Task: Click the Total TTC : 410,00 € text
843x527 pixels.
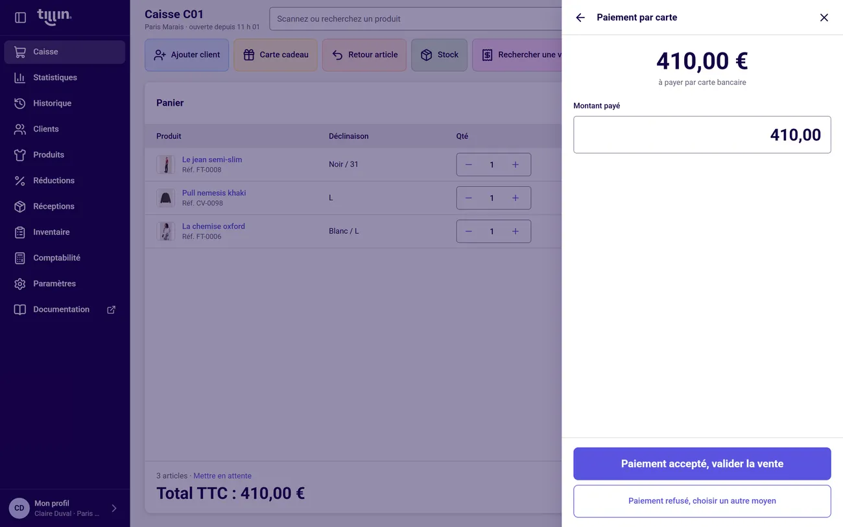Action: pyautogui.click(x=230, y=493)
